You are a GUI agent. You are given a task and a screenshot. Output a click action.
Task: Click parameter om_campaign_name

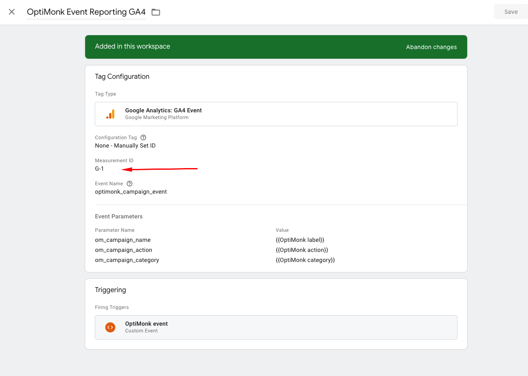click(123, 240)
